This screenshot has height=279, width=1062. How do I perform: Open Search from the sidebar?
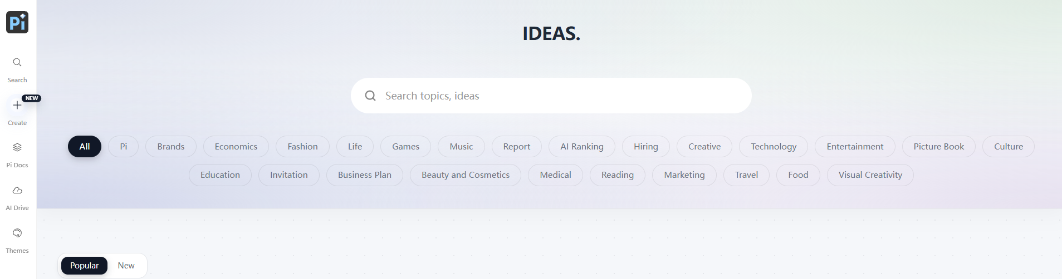coord(17,62)
